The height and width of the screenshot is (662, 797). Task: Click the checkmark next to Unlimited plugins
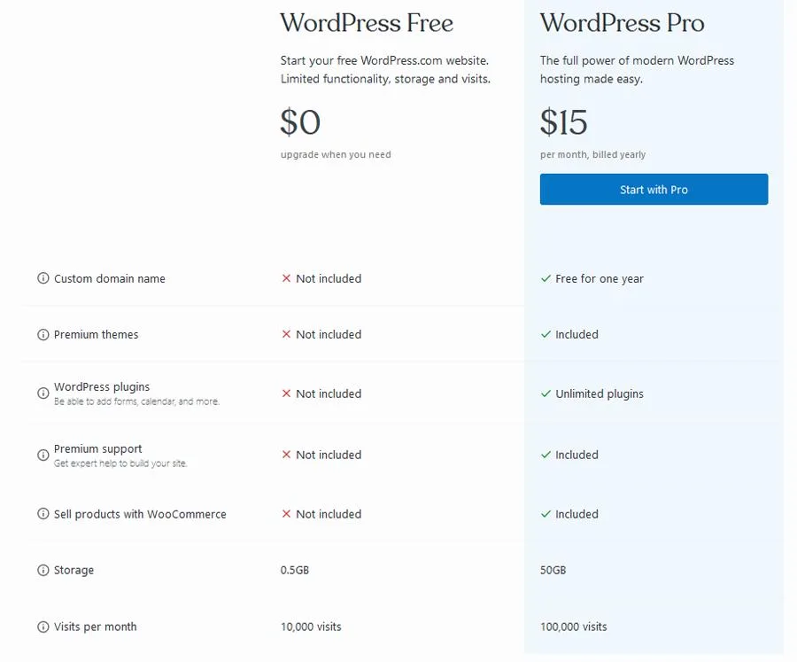(546, 393)
